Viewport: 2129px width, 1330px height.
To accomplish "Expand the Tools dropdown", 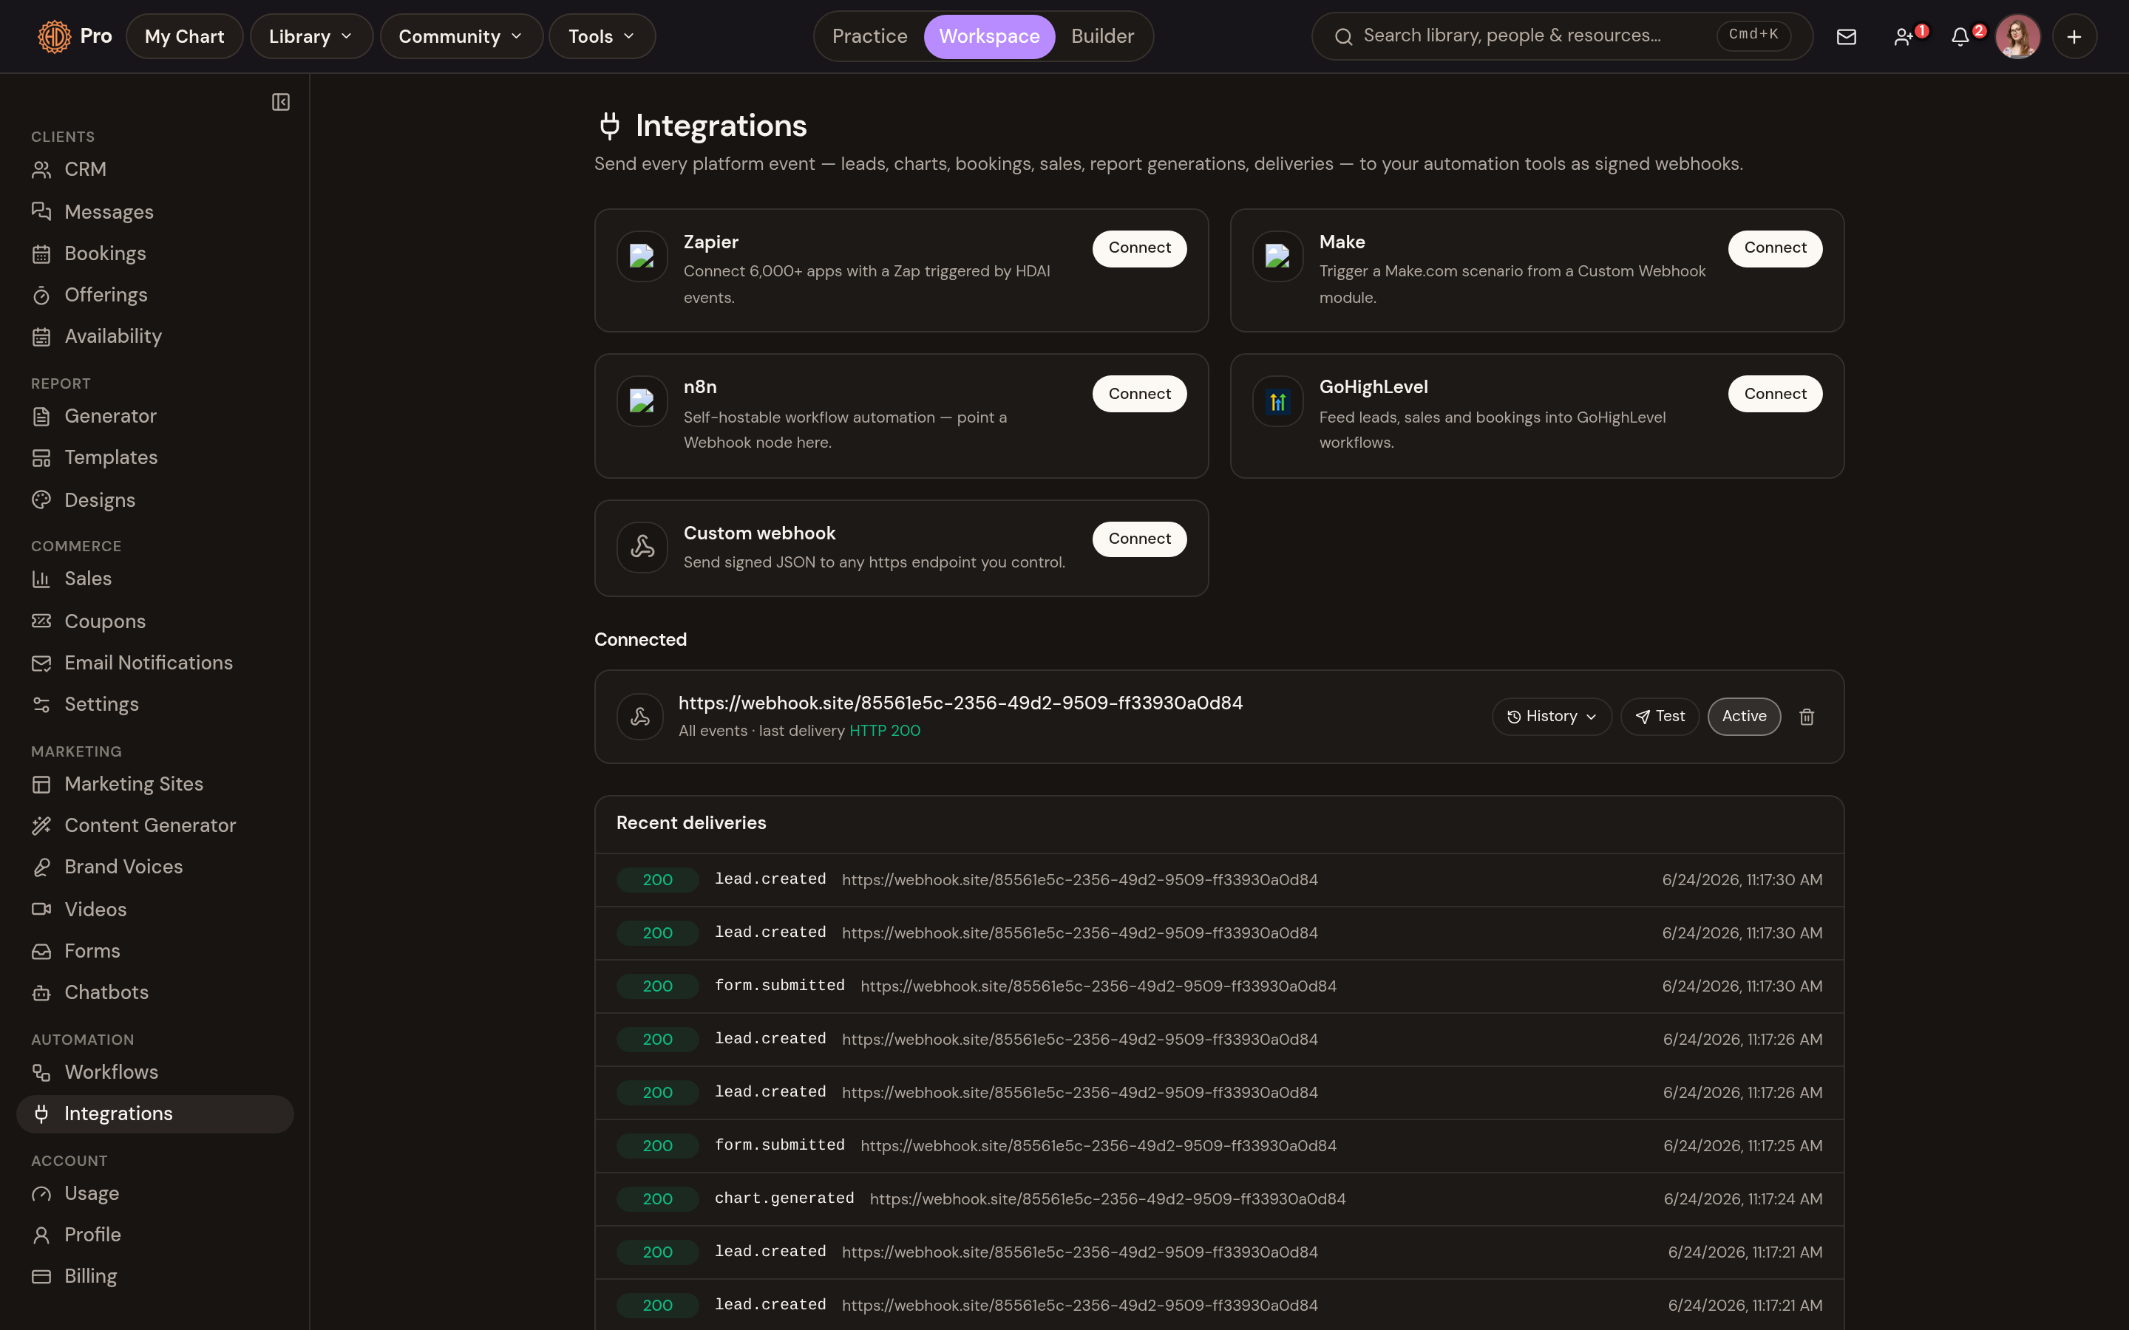I will click(602, 36).
